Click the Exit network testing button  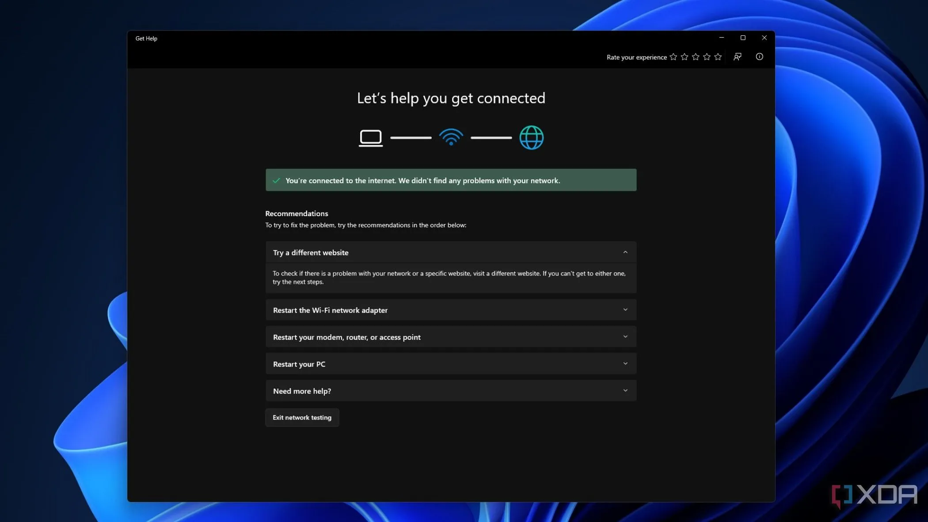302,417
